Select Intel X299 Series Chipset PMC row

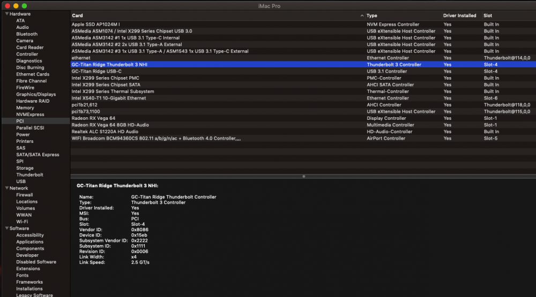[303, 78]
